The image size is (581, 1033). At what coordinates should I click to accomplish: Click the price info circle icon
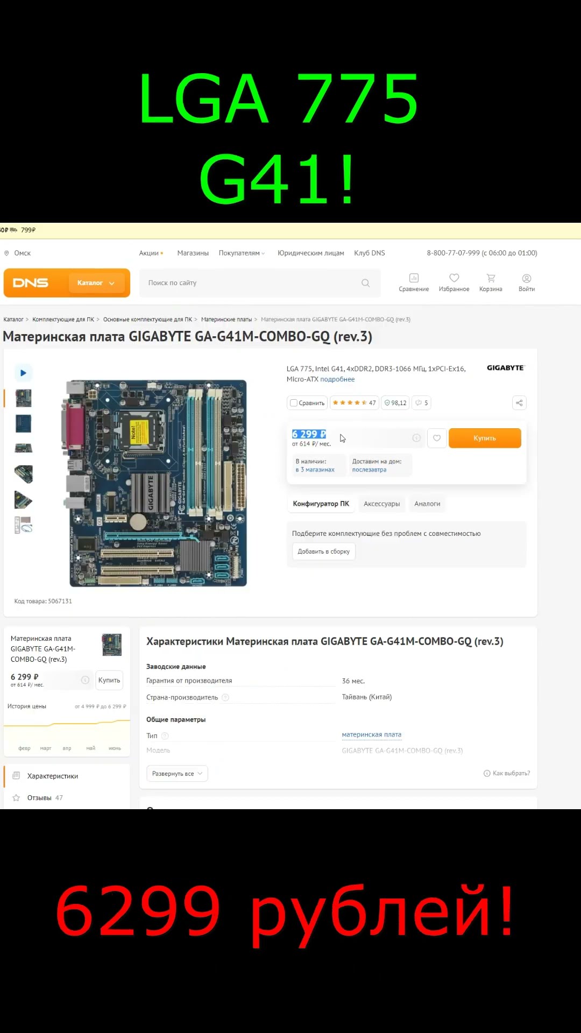[x=416, y=438]
